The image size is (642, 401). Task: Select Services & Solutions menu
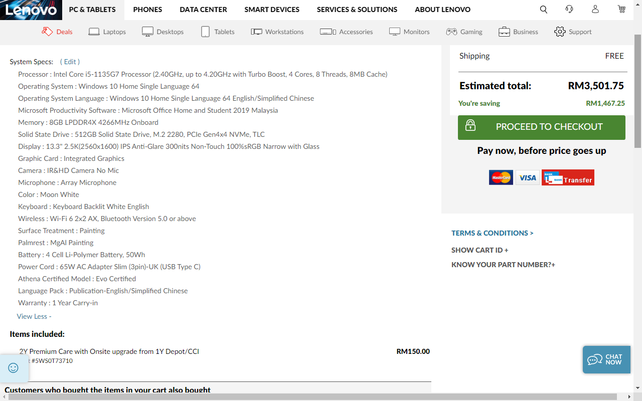pos(357,10)
